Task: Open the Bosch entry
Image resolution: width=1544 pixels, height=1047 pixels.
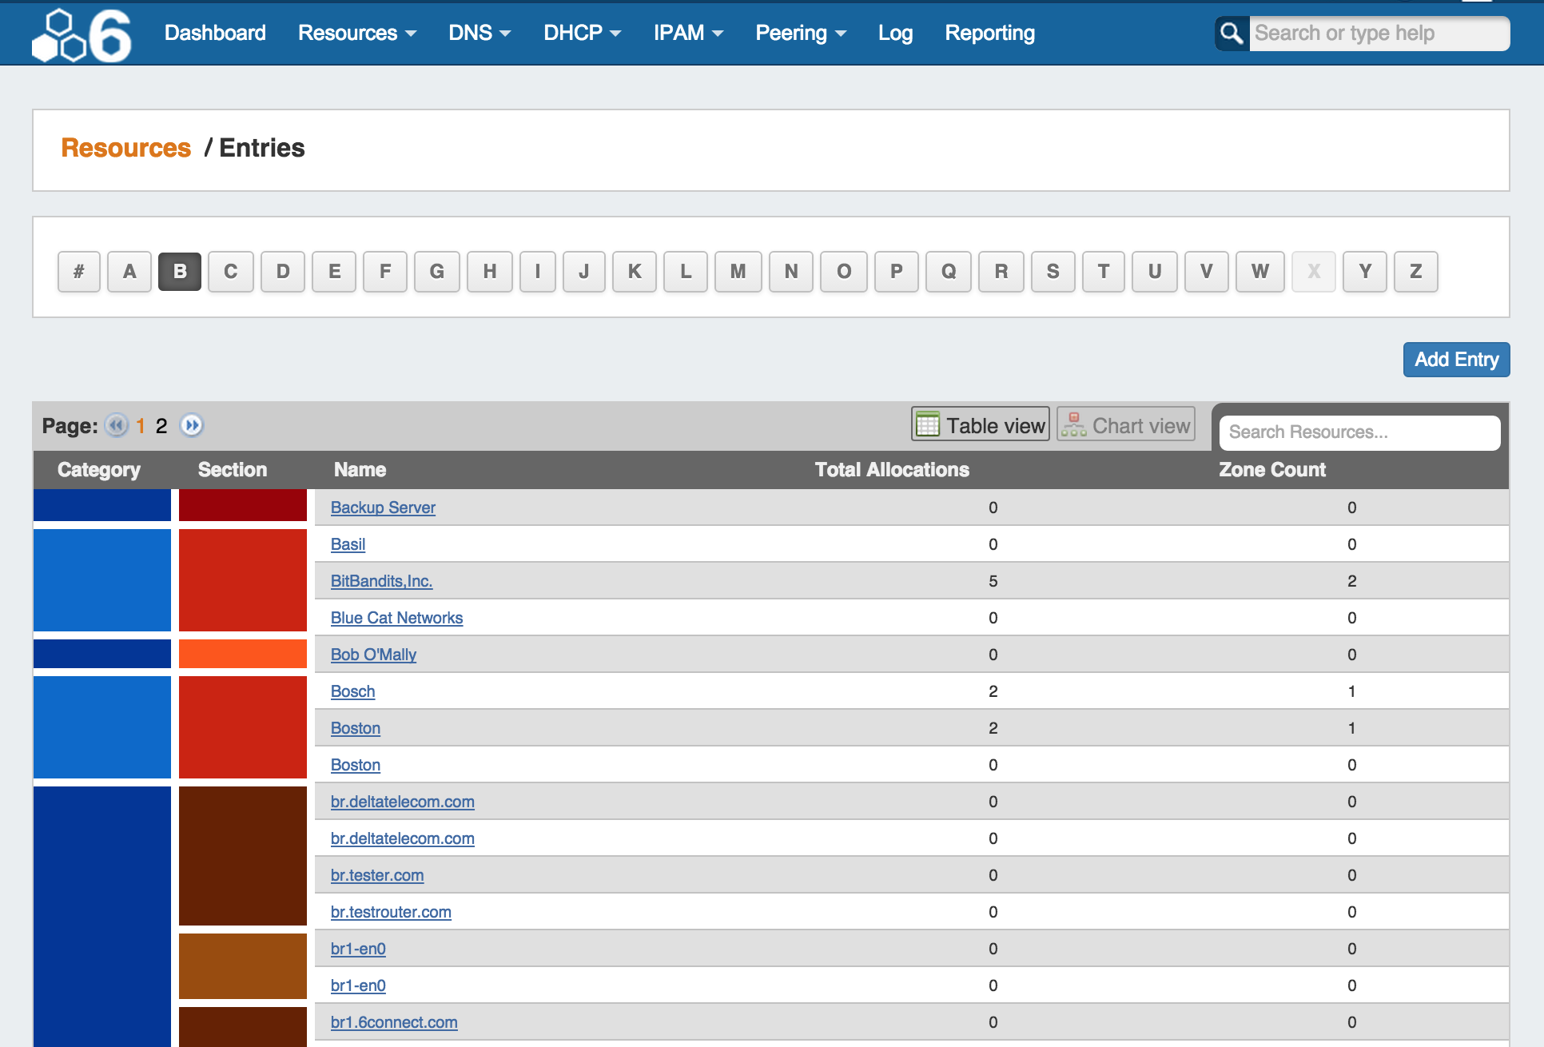Action: coord(352,691)
